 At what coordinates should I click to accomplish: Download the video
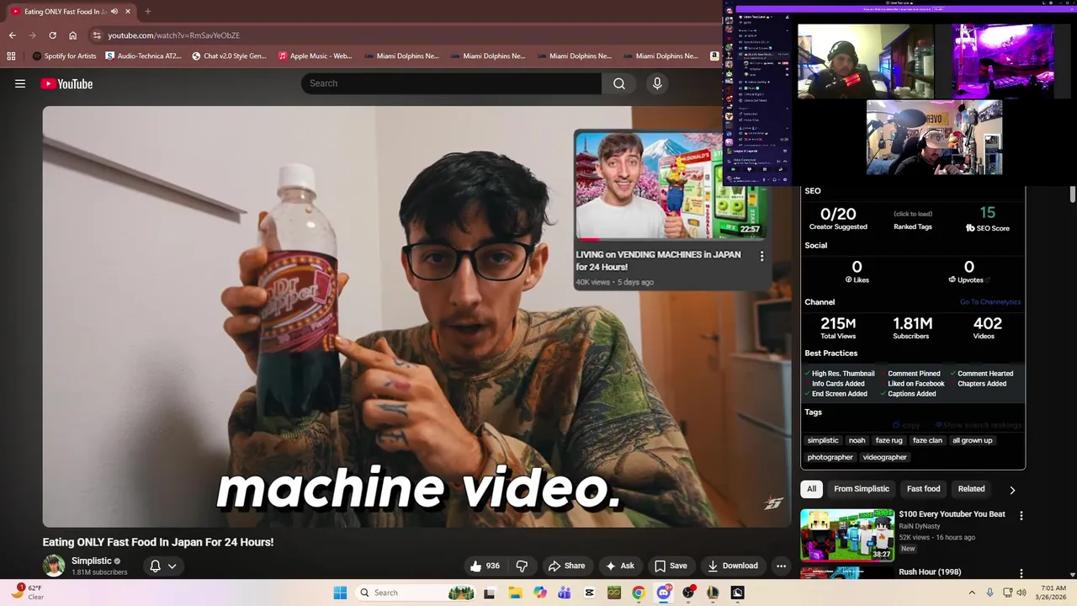tap(733, 566)
